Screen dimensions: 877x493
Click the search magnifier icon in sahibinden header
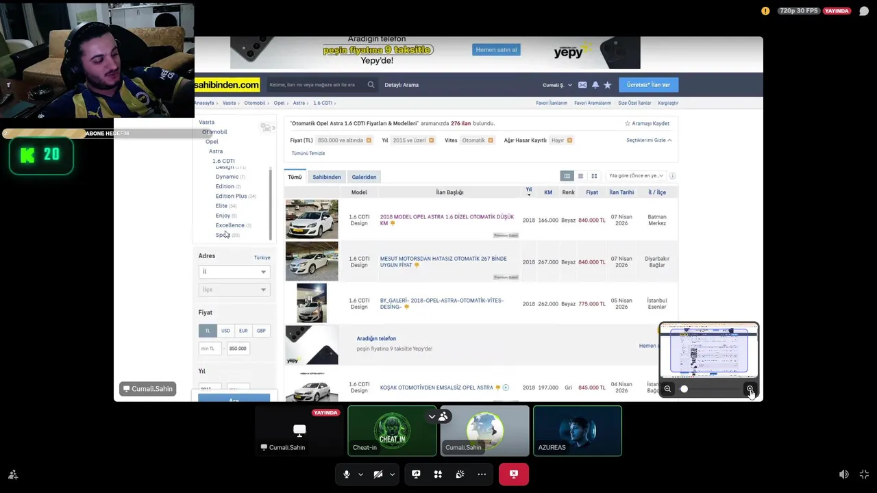(x=371, y=85)
